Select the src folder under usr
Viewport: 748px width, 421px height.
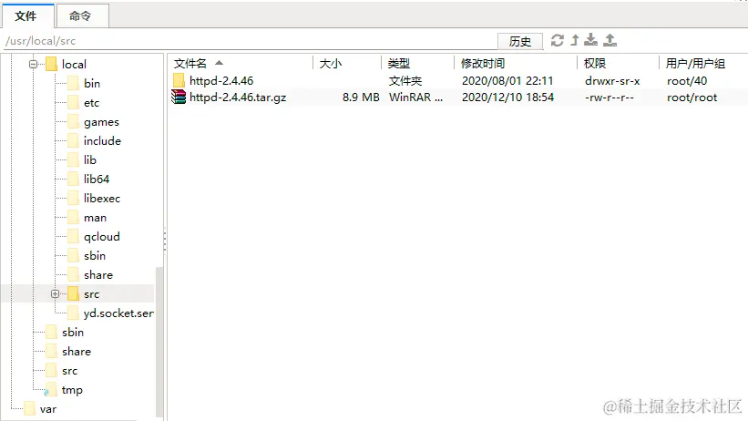(69, 371)
